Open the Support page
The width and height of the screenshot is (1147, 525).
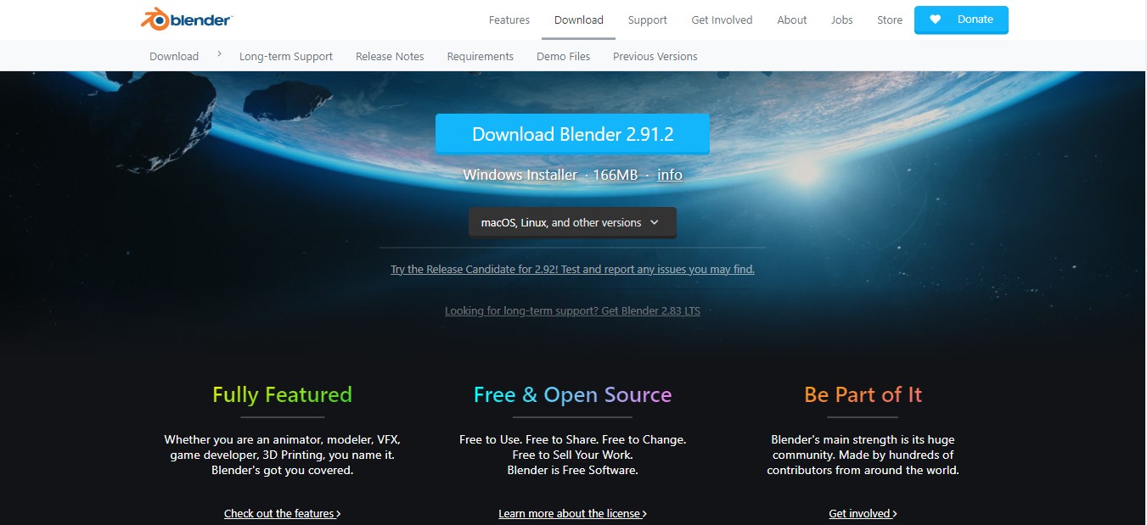(x=648, y=20)
